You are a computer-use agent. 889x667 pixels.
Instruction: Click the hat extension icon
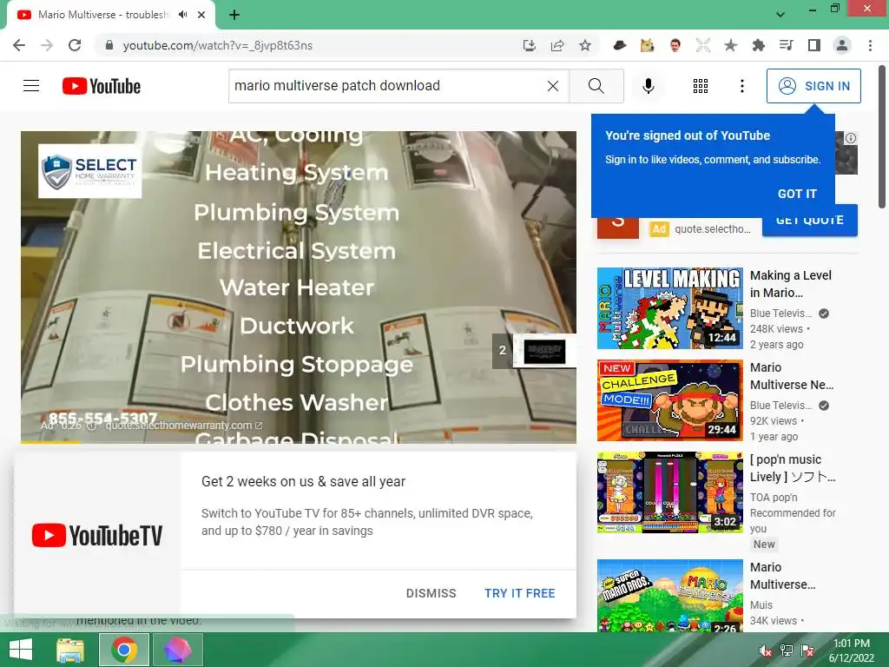tap(620, 45)
